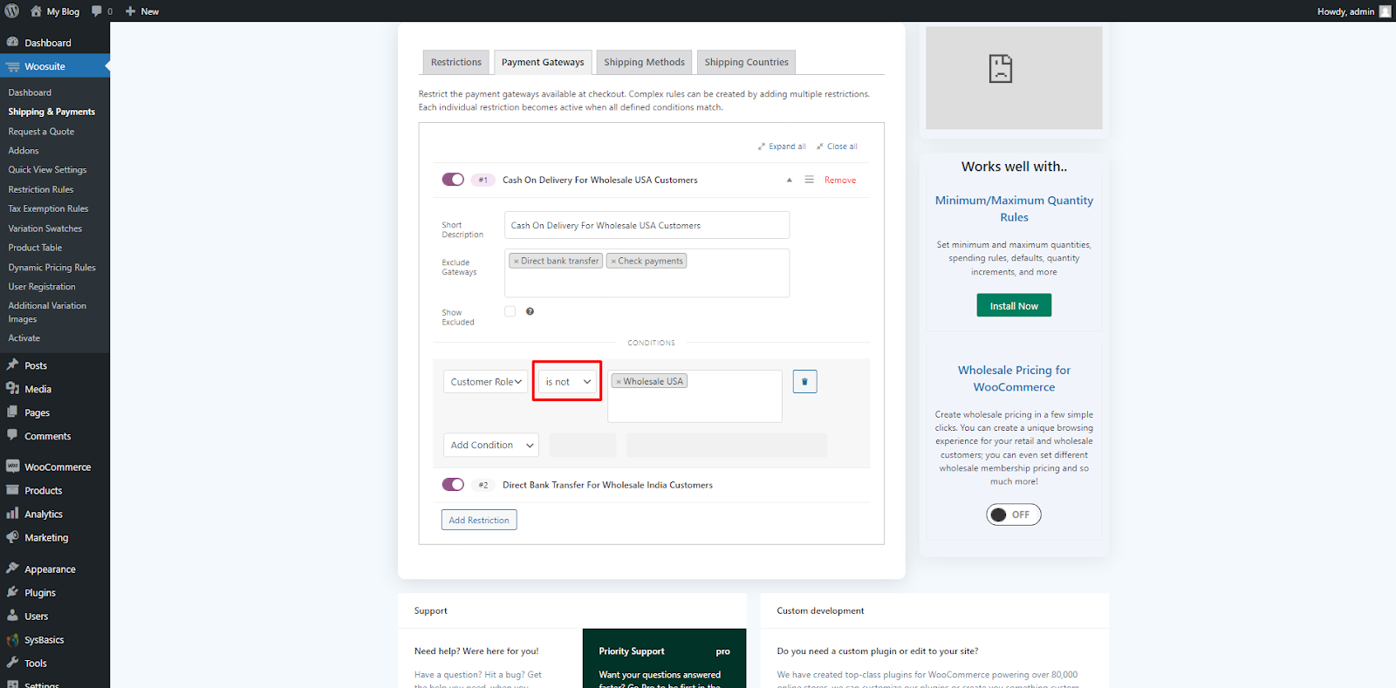The height and width of the screenshot is (688, 1396).
Task: Click inside the Exclude Gateways tag field
Action: pyautogui.click(x=647, y=273)
